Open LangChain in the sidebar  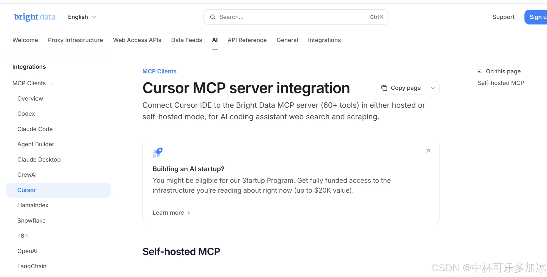32,266
